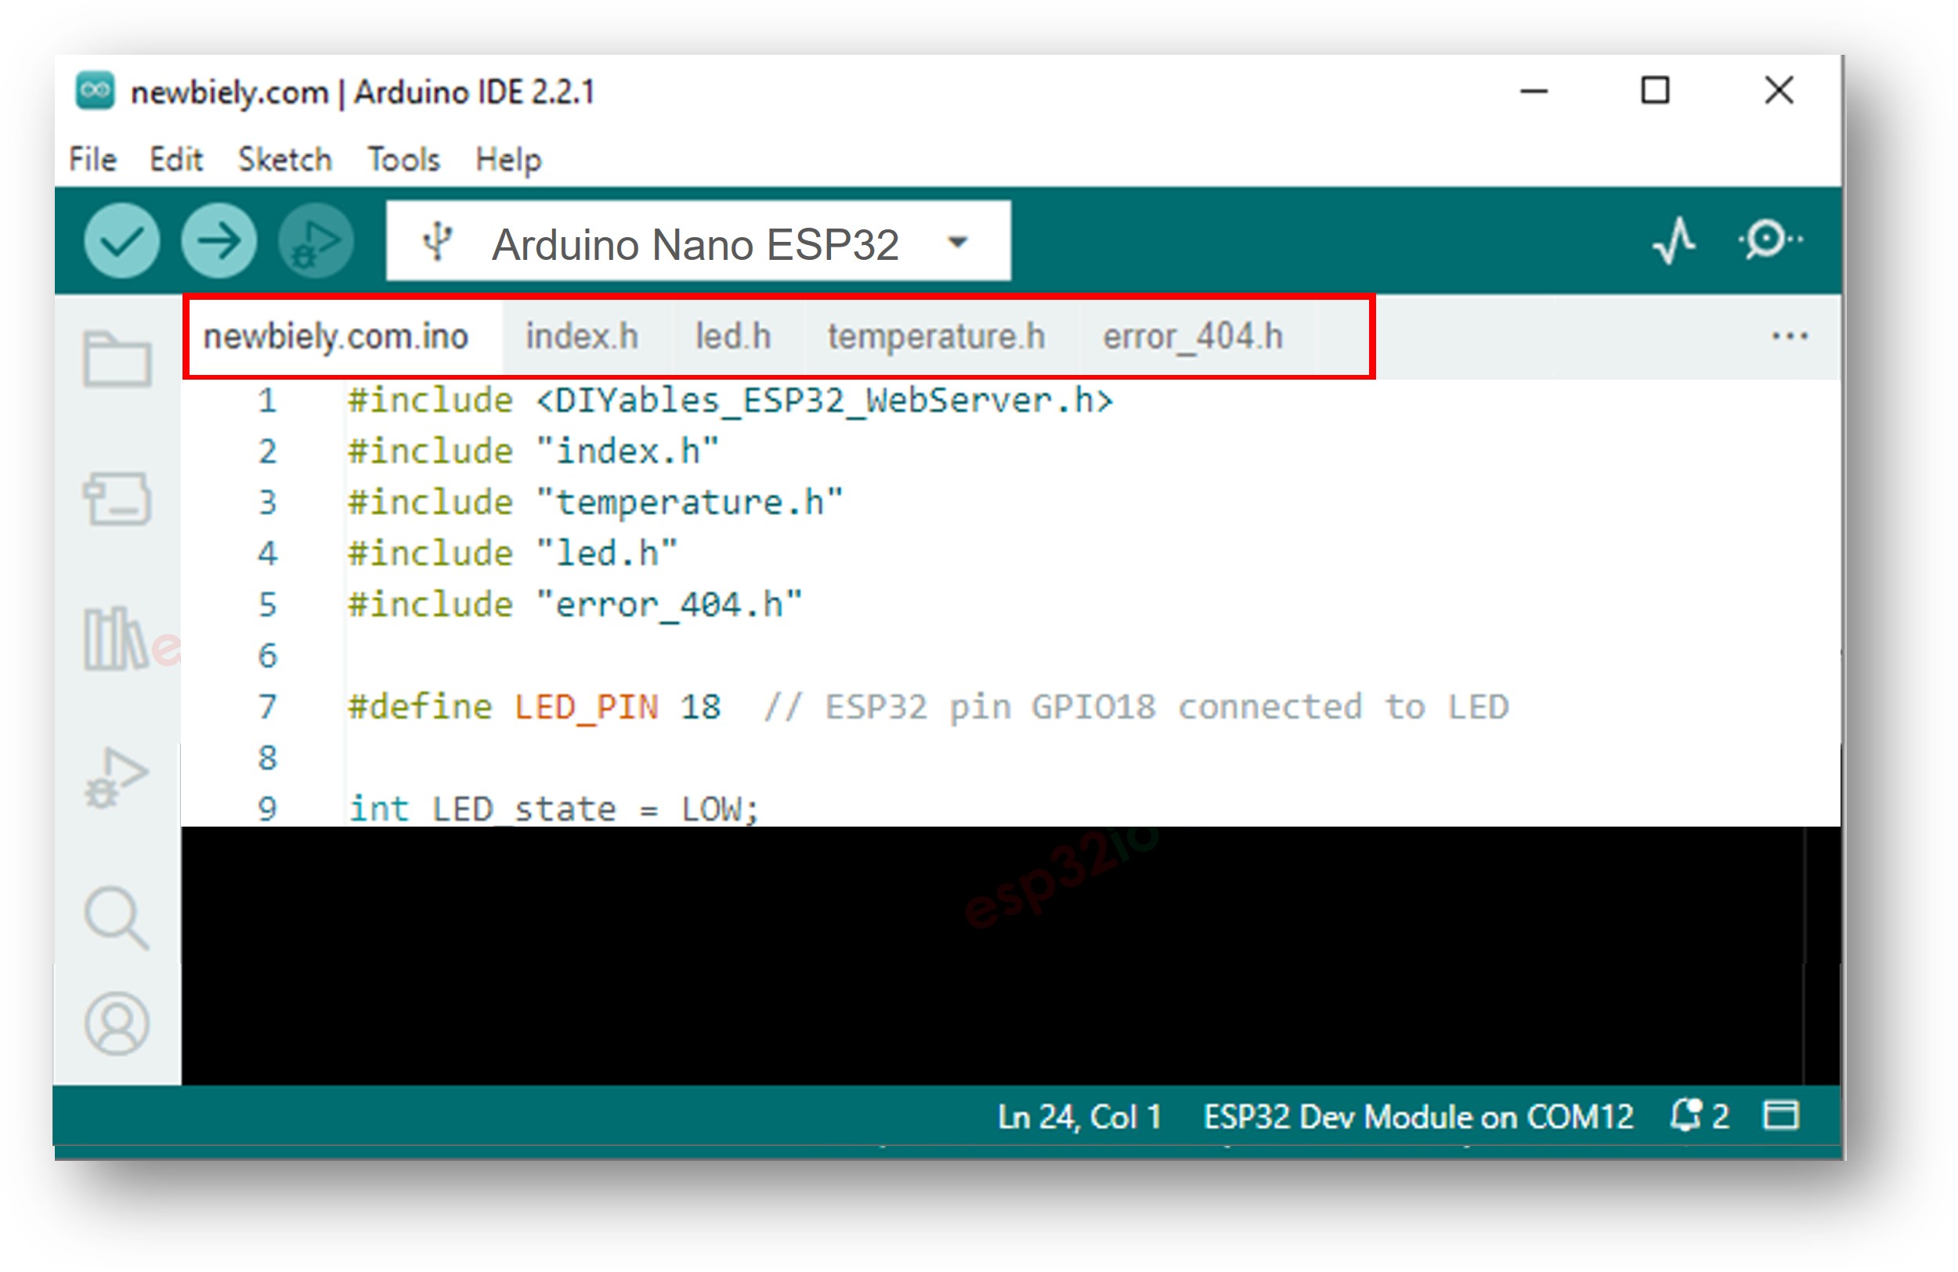Switch to the temperature.h tab
The image size is (1958, 1272).
click(x=936, y=336)
